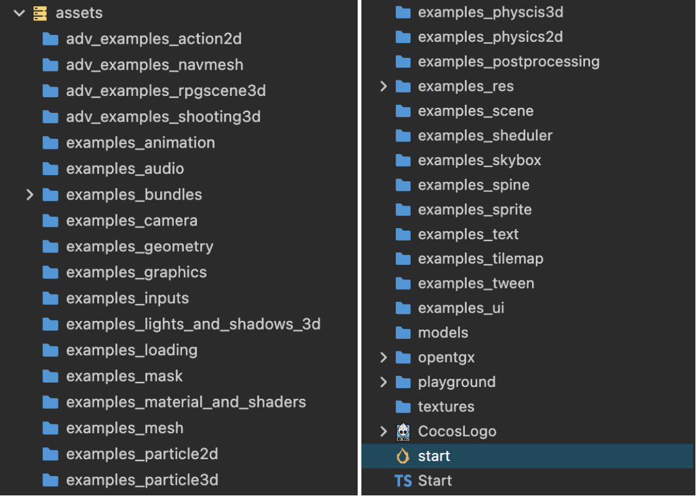Select the playground folder name
696x496 pixels.
(457, 383)
